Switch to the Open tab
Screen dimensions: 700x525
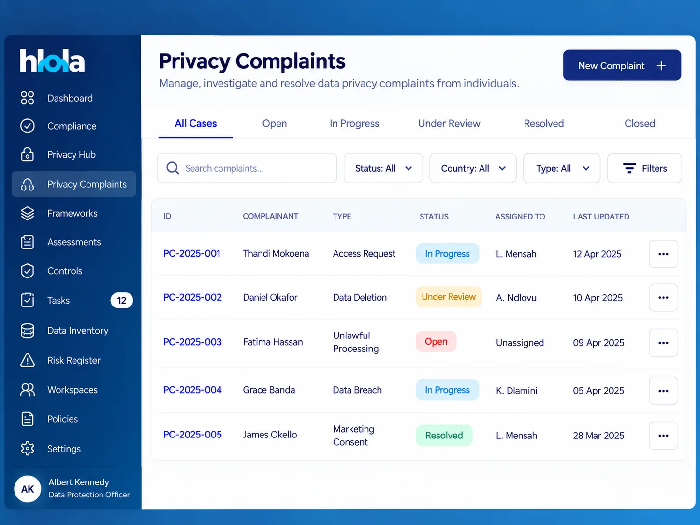coord(275,123)
